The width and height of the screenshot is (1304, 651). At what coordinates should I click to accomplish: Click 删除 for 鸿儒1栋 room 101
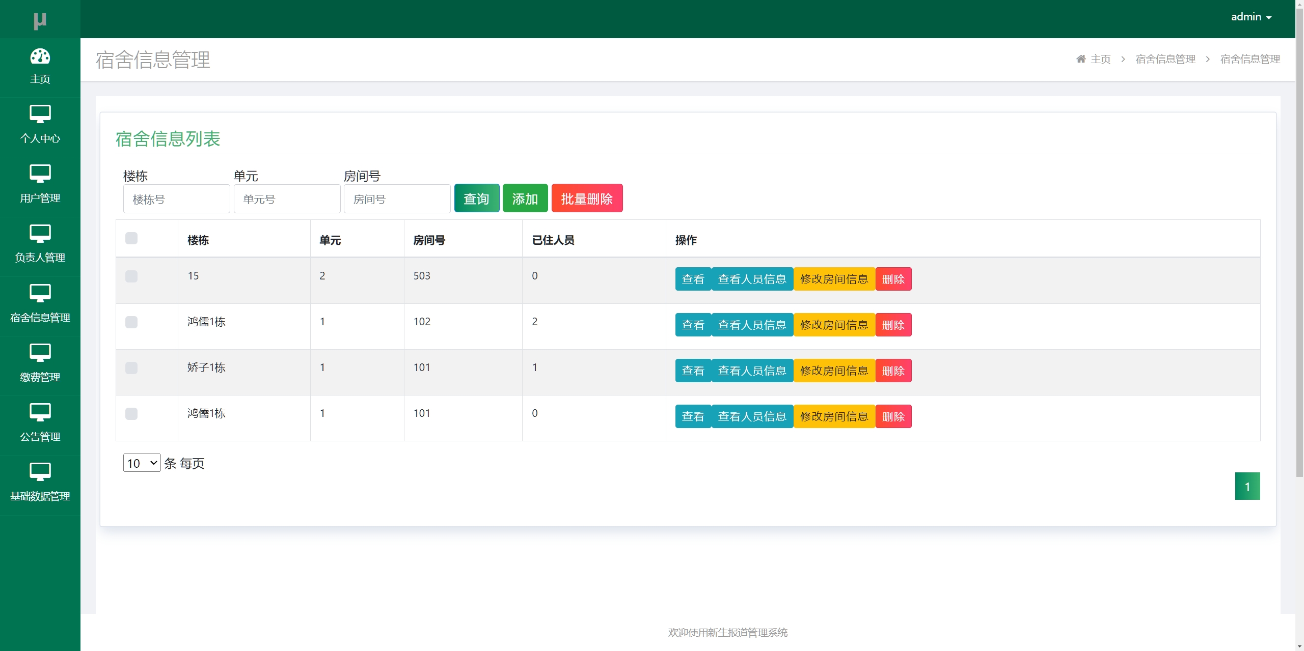[x=893, y=416]
